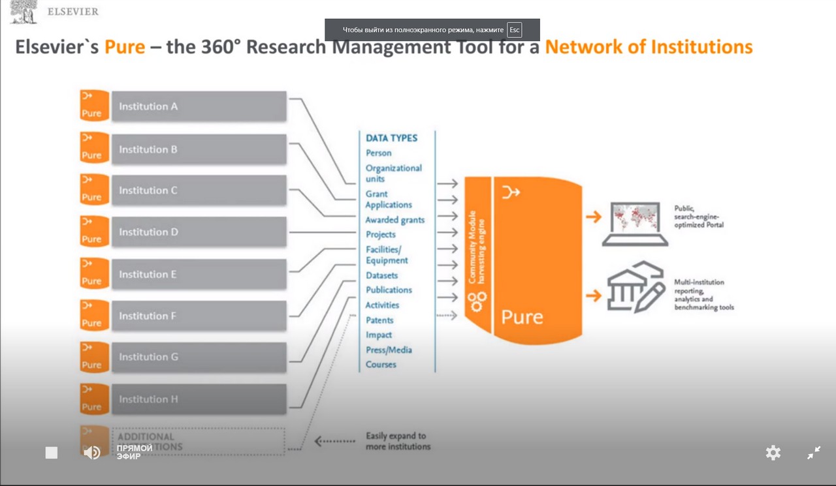Click the Institution D bar
Viewport: 836px width, 486px height.
tap(199, 232)
